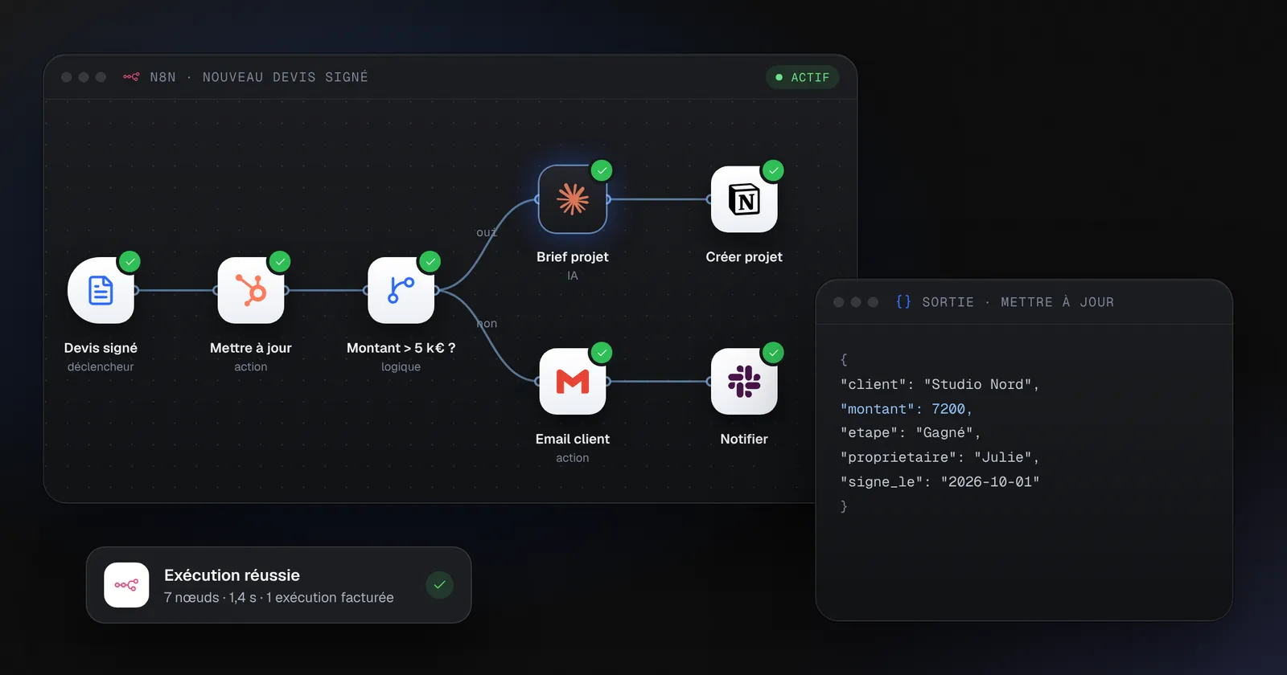Click the Exécution réussie heading
This screenshot has height=675, width=1287.
pyautogui.click(x=232, y=575)
